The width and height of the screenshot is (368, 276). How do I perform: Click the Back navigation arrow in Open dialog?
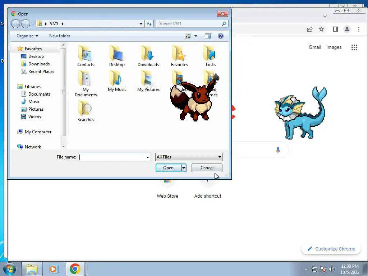click(15, 24)
